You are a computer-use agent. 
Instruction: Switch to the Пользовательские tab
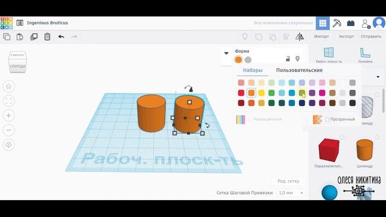299,71
